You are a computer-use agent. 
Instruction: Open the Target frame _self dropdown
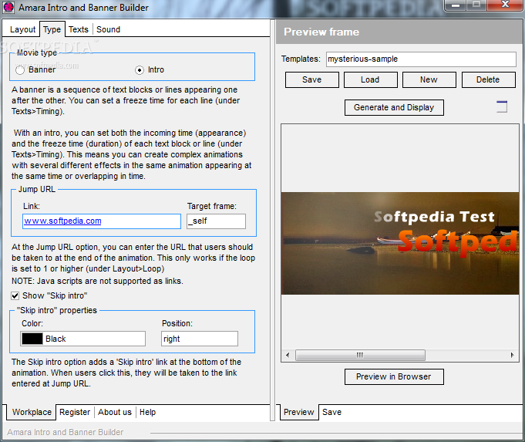(216, 221)
